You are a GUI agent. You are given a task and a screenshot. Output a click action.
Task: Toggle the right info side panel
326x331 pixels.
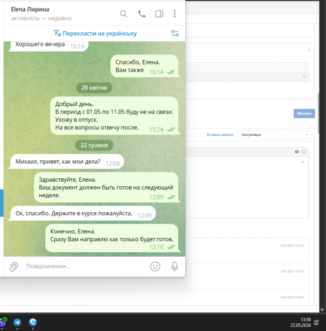click(x=159, y=14)
